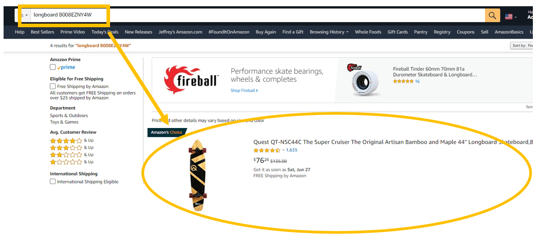Tick International Shipping Eligible checkbox
Viewport: 536px width, 236px height.
pos(53,182)
